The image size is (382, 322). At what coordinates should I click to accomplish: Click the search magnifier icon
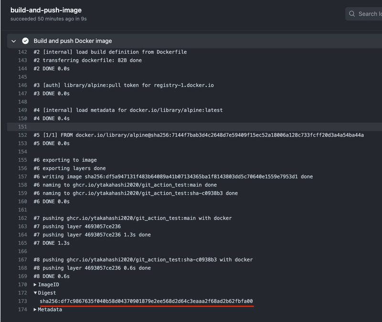tap(352, 13)
